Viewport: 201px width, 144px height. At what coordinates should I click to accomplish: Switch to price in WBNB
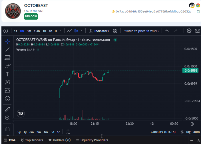pos(141,31)
